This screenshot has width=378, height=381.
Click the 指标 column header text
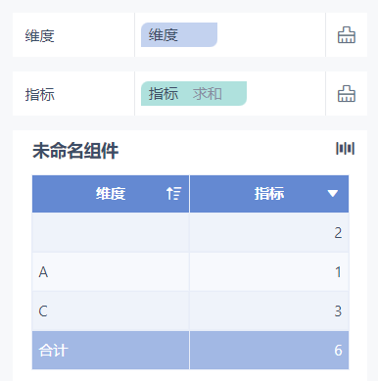tap(269, 194)
